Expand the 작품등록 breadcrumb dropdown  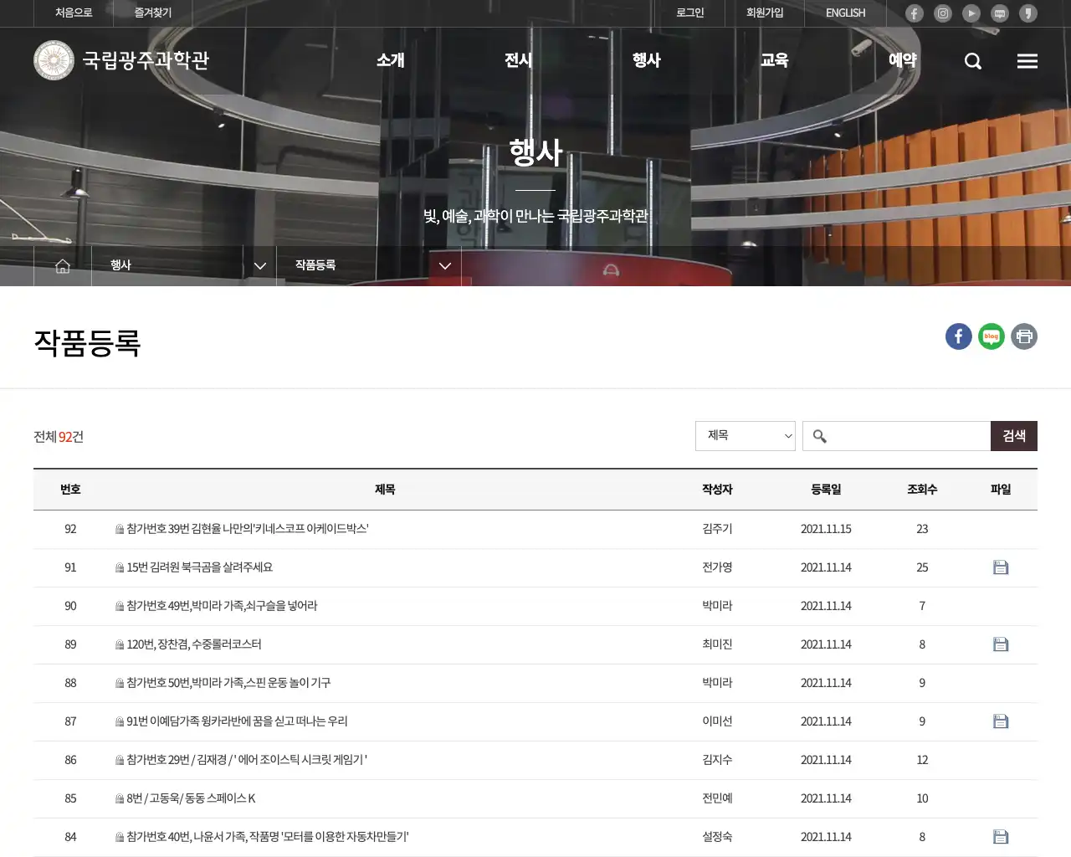445,265
